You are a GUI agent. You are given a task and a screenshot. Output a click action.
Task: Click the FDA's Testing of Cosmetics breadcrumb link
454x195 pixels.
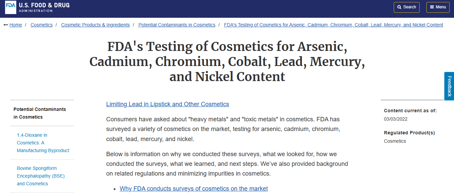[x=333, y=25]
